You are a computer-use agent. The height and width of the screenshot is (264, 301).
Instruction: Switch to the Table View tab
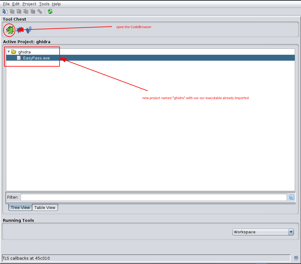click(45, 208)
